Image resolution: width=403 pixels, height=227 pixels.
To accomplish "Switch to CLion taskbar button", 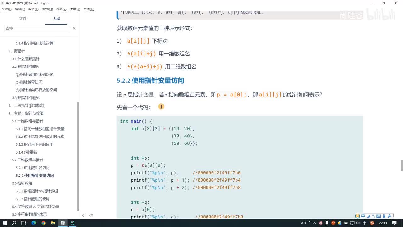I will [72, 223].
